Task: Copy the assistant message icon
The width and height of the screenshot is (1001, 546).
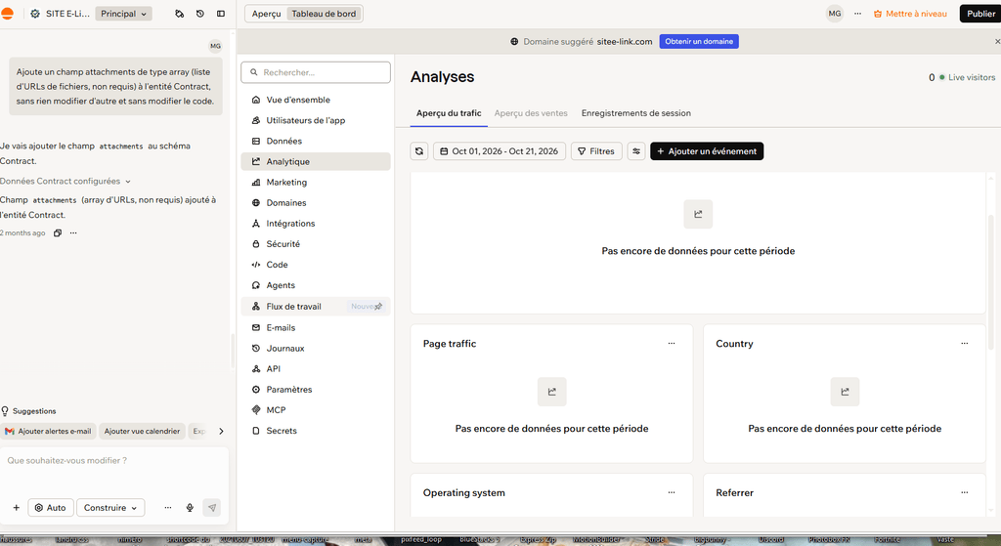Action: click(58, 232)
